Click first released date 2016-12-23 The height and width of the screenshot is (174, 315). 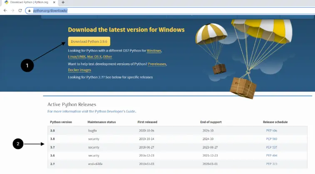[x=146, y=156]
